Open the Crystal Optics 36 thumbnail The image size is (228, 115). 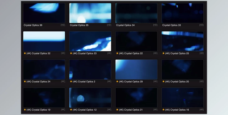44,13
